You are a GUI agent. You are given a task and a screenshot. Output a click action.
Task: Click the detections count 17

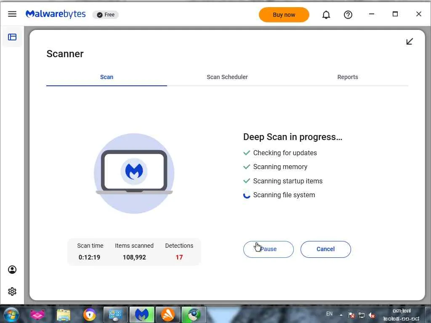[179, 257]
